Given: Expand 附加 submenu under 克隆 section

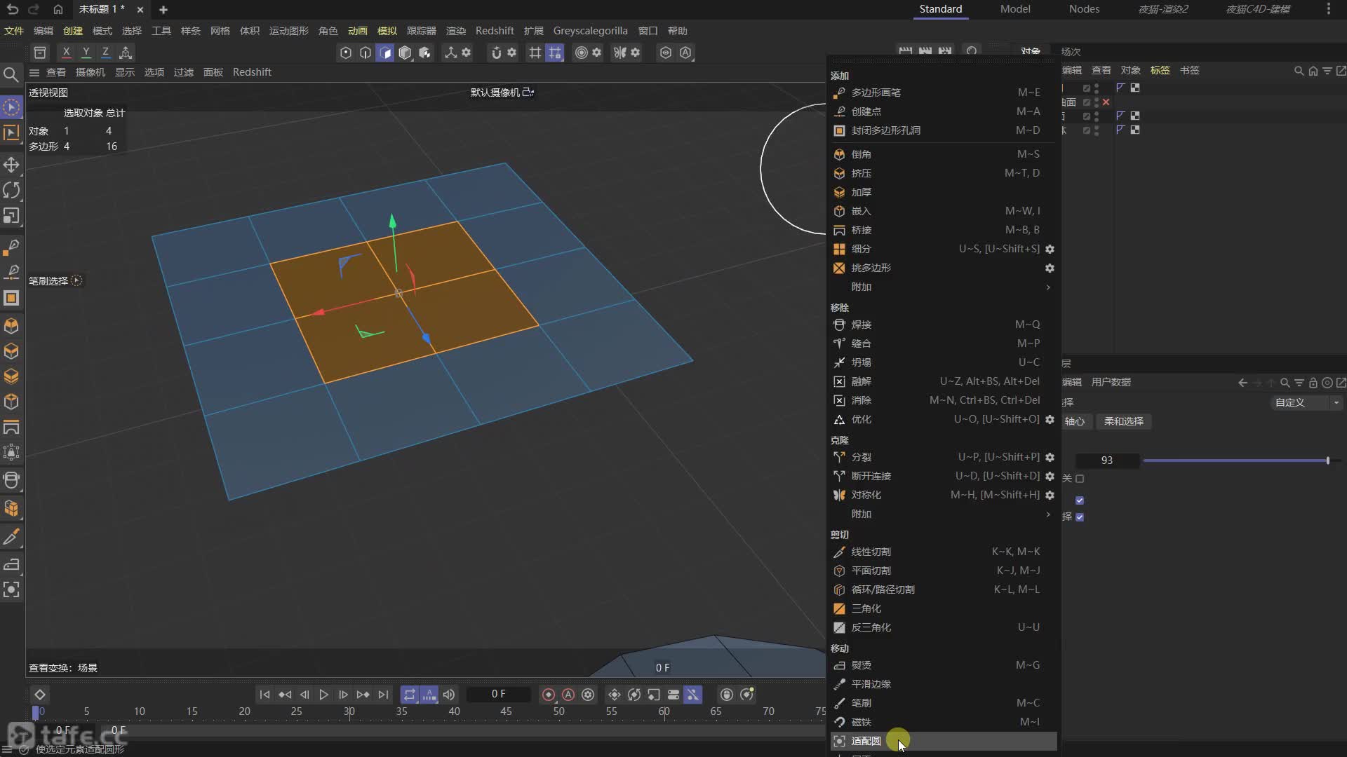Looking at the screenshot, I should click(943, 514).
